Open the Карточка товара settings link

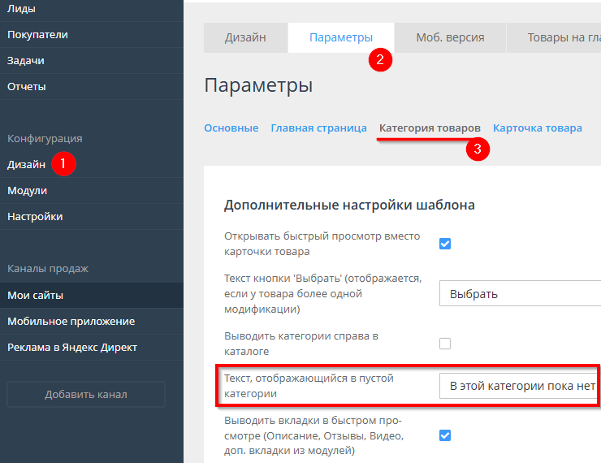537,128
